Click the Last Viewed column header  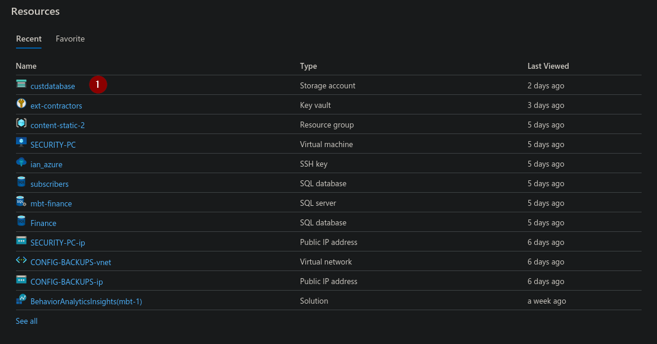[x=548, y=66]
